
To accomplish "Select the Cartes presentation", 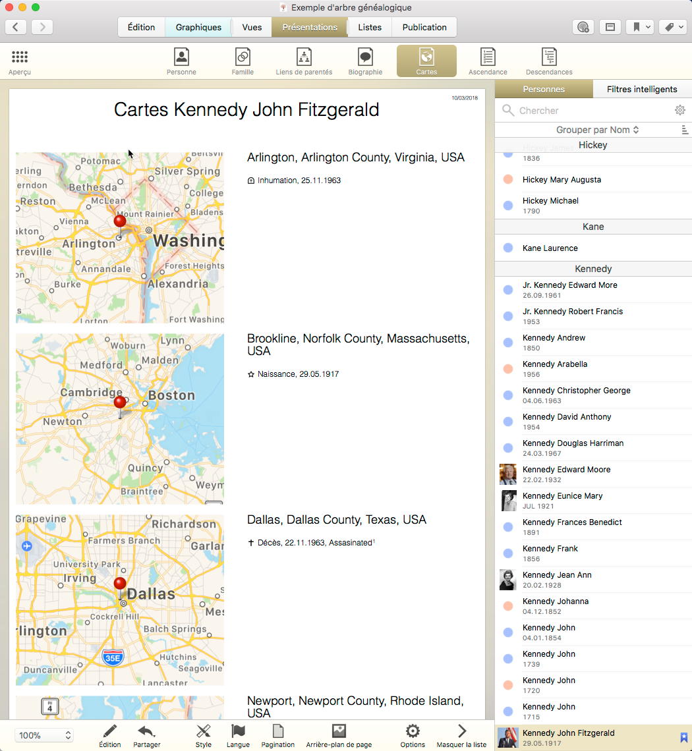I will 426,61.
